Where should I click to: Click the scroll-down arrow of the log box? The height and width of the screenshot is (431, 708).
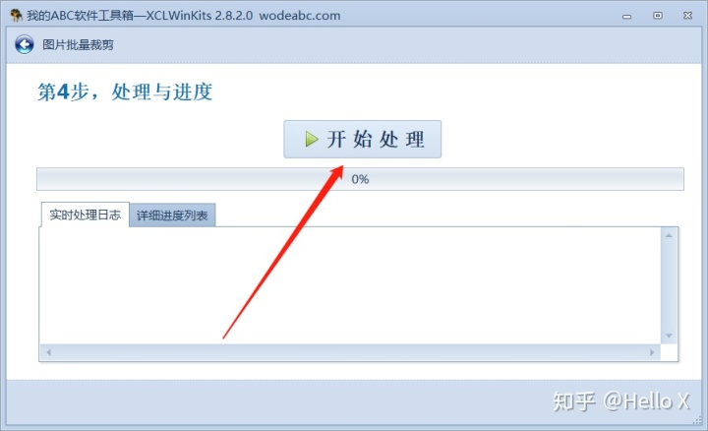[x=669, y=336]
